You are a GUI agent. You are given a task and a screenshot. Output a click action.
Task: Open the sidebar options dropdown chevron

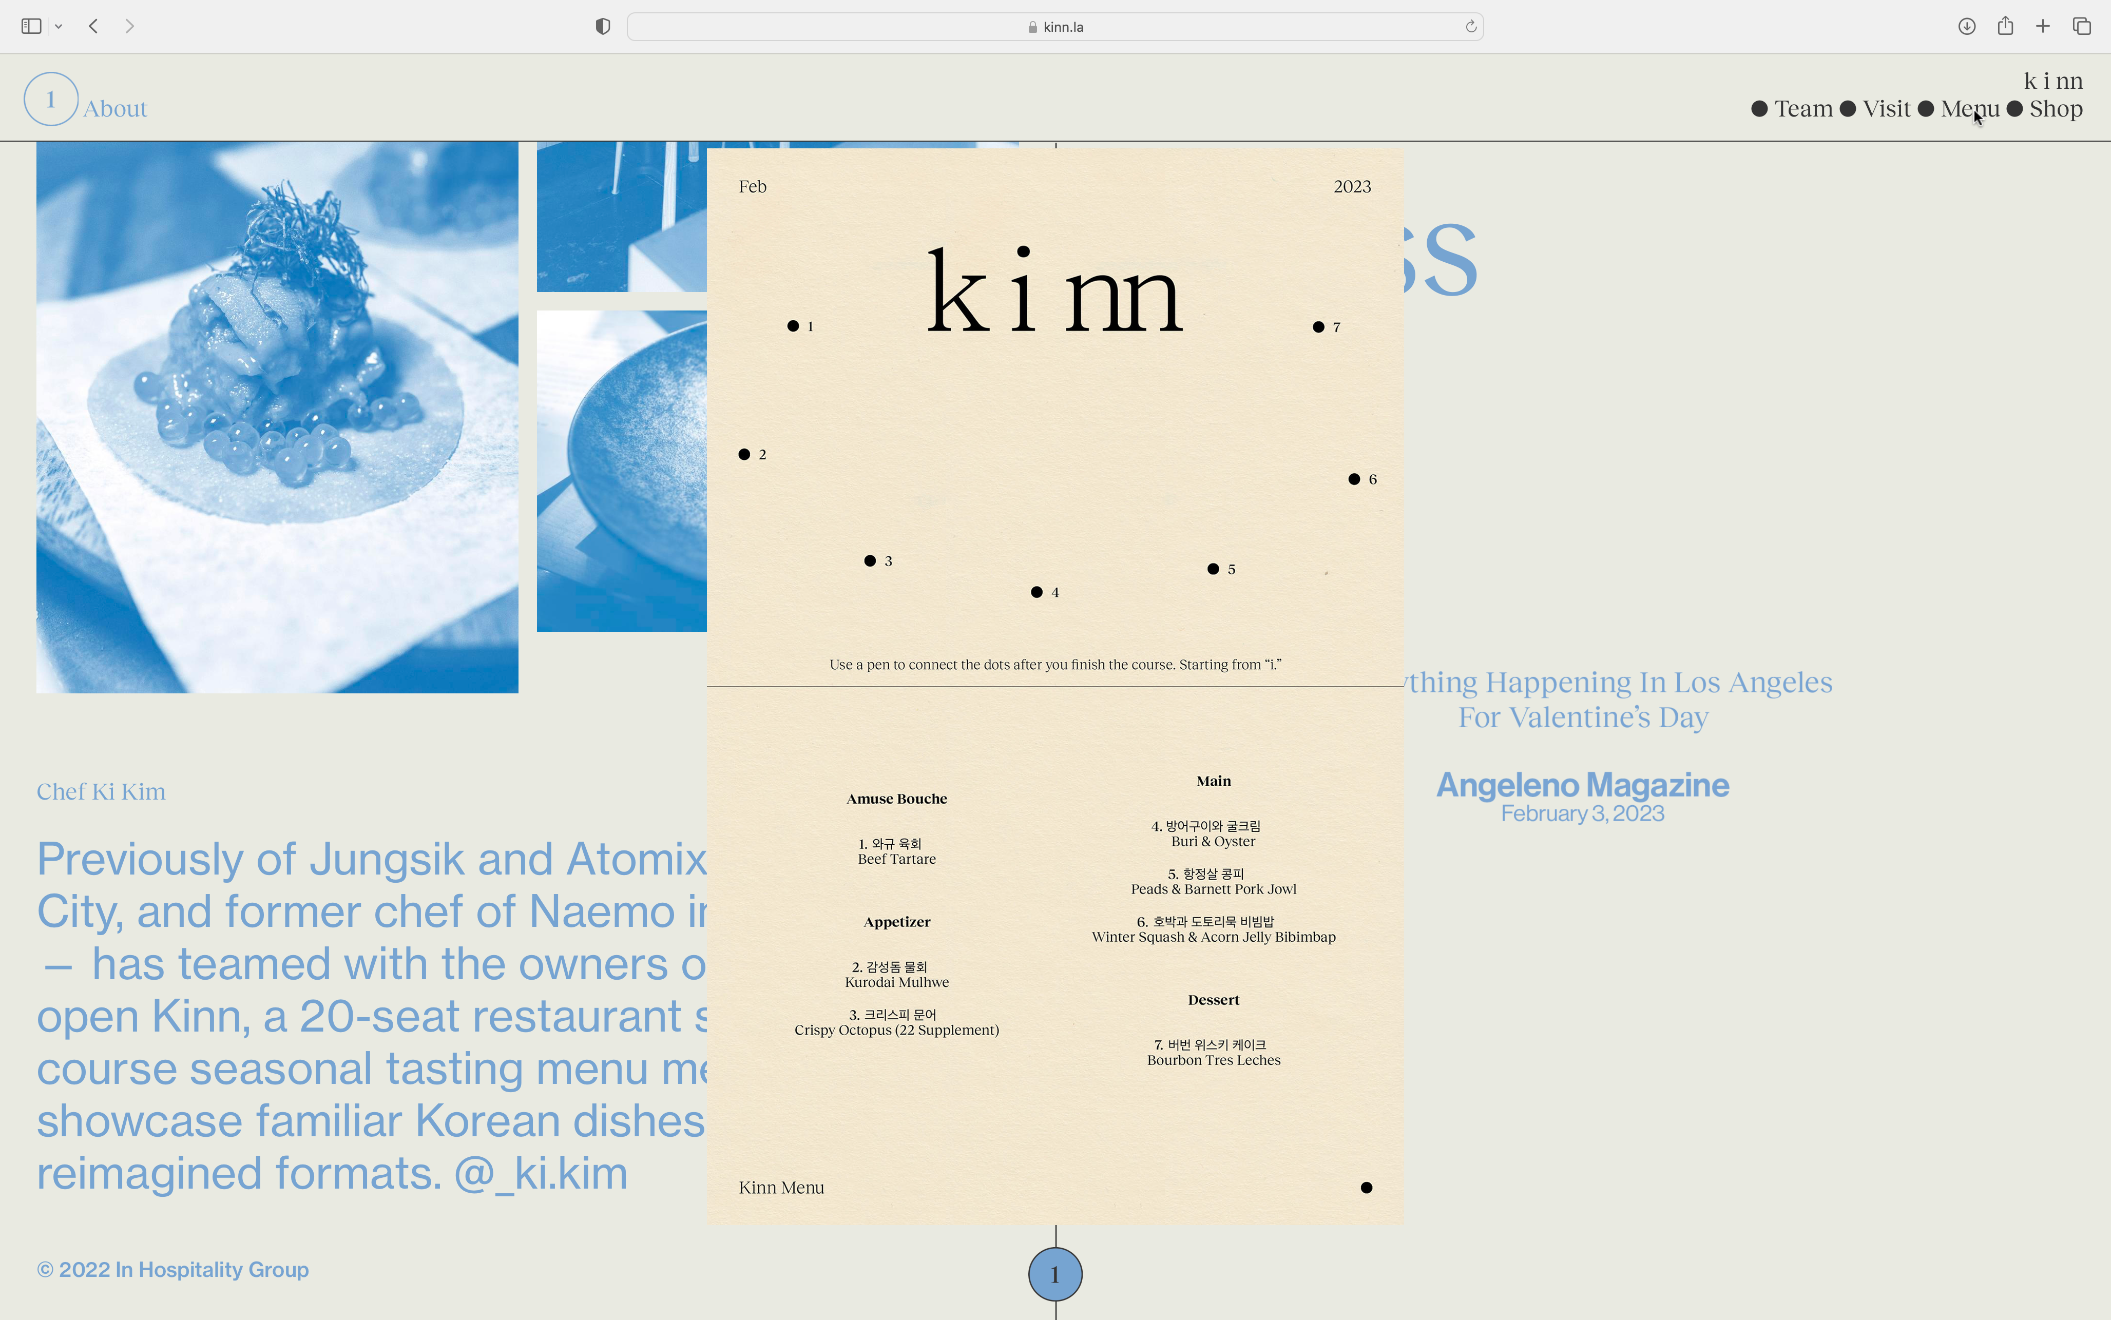click(x=59, y=27)
